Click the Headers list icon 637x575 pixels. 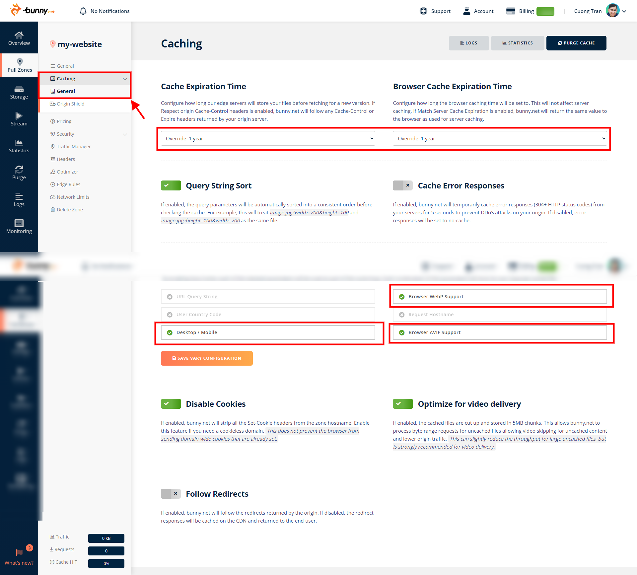52,159
